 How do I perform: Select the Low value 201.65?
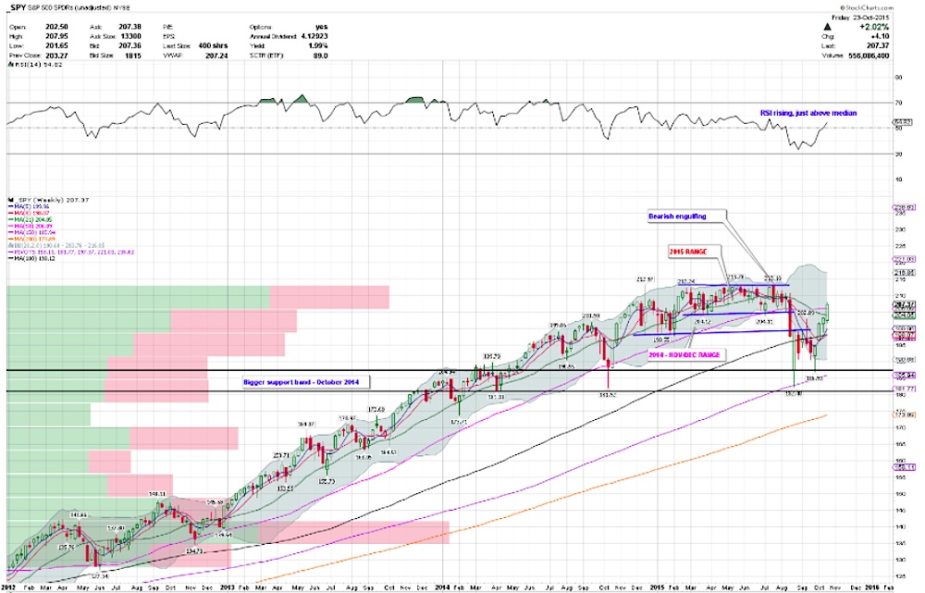tap(57, 45)
